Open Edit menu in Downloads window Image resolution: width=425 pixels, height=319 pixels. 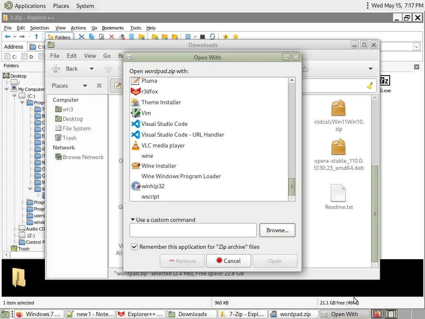(x=71, y=56)
